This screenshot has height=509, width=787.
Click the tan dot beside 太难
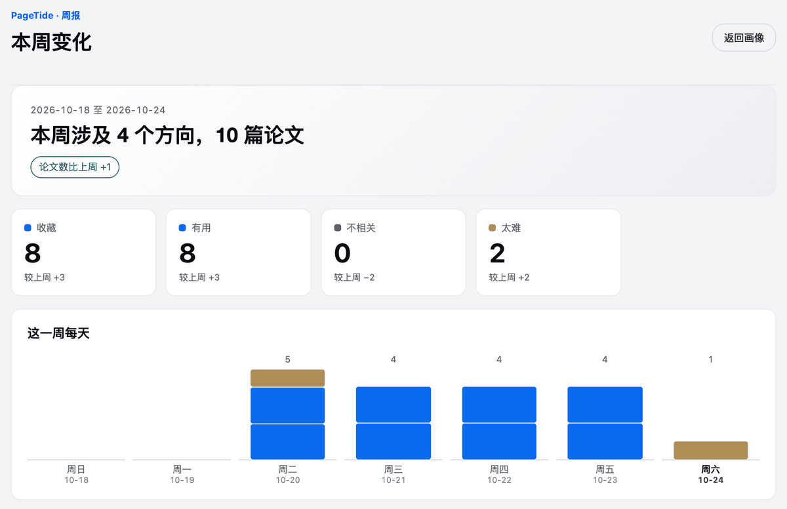[493, 228]
